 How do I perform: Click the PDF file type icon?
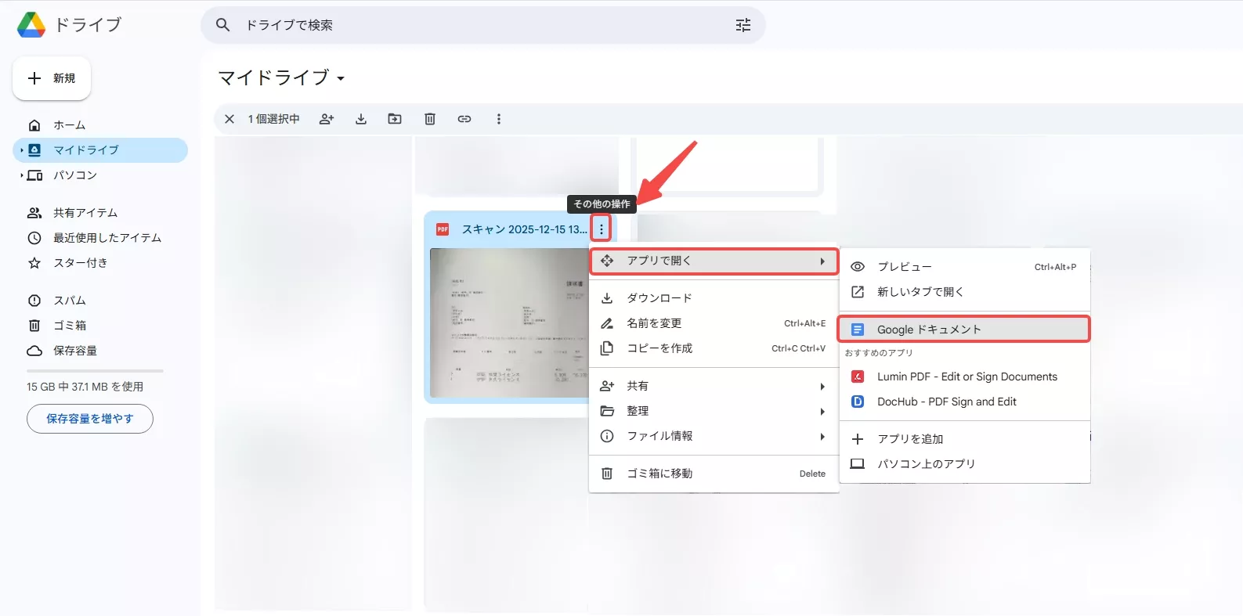click(x=443, y=229)
